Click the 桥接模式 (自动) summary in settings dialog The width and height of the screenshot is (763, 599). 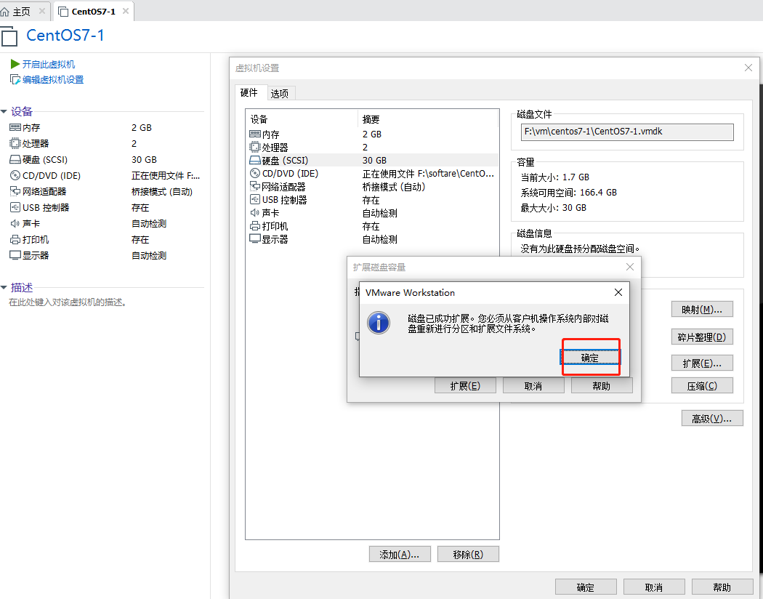pos(394,187)
